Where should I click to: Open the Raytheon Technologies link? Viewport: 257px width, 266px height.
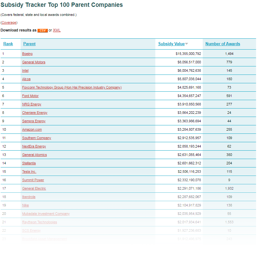(40, 222)
